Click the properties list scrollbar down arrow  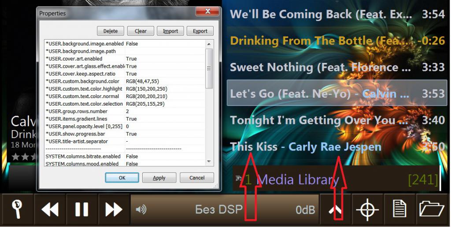[x=209, y=162]
